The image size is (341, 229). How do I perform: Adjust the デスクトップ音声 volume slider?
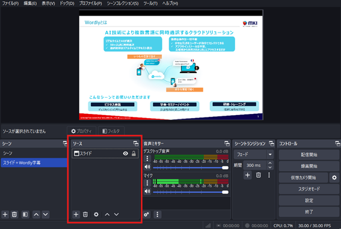tap(191, 168)
